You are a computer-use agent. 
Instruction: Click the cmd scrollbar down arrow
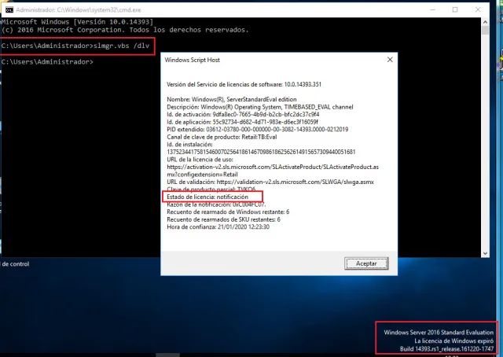coord(485,253)
